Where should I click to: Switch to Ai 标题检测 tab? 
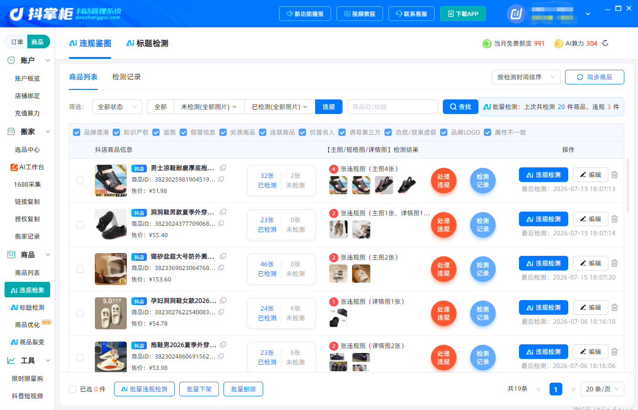coord(147,43)
